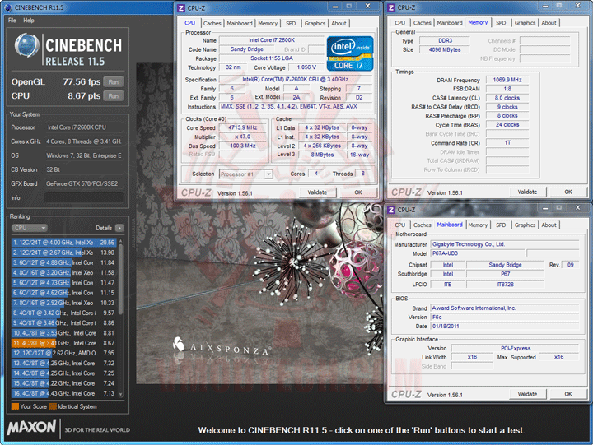593x445 pixels.
Task: Select the Caches tab in the CPU window
Action: point(212,23)
